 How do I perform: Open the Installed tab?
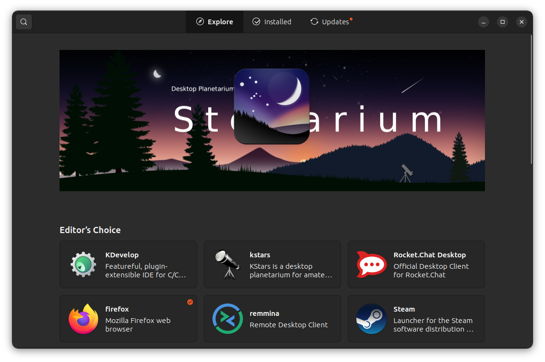(272, 22)
